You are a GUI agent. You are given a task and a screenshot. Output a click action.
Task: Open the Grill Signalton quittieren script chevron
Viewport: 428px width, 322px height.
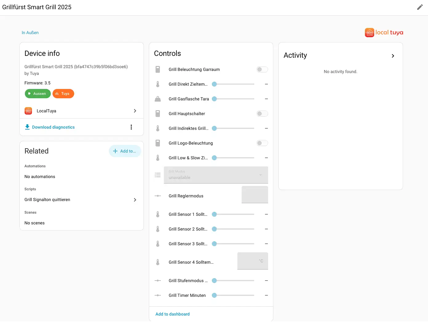pos(135,200)
